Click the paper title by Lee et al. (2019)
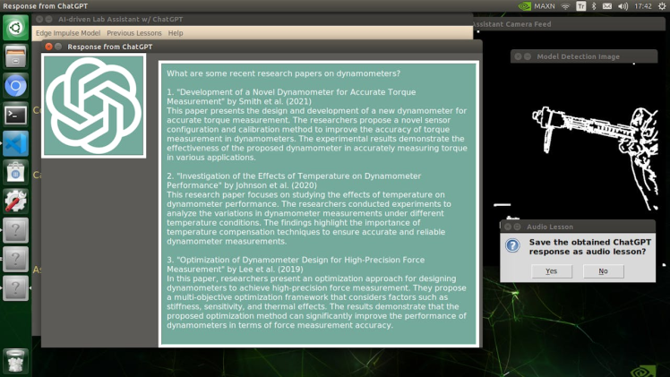 pyautogui.click(x=296, y=264)
